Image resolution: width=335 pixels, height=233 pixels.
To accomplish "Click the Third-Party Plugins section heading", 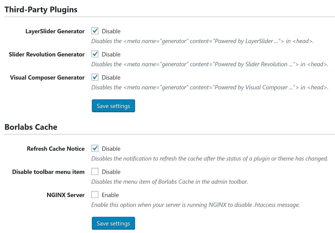I will coord(41,9).
